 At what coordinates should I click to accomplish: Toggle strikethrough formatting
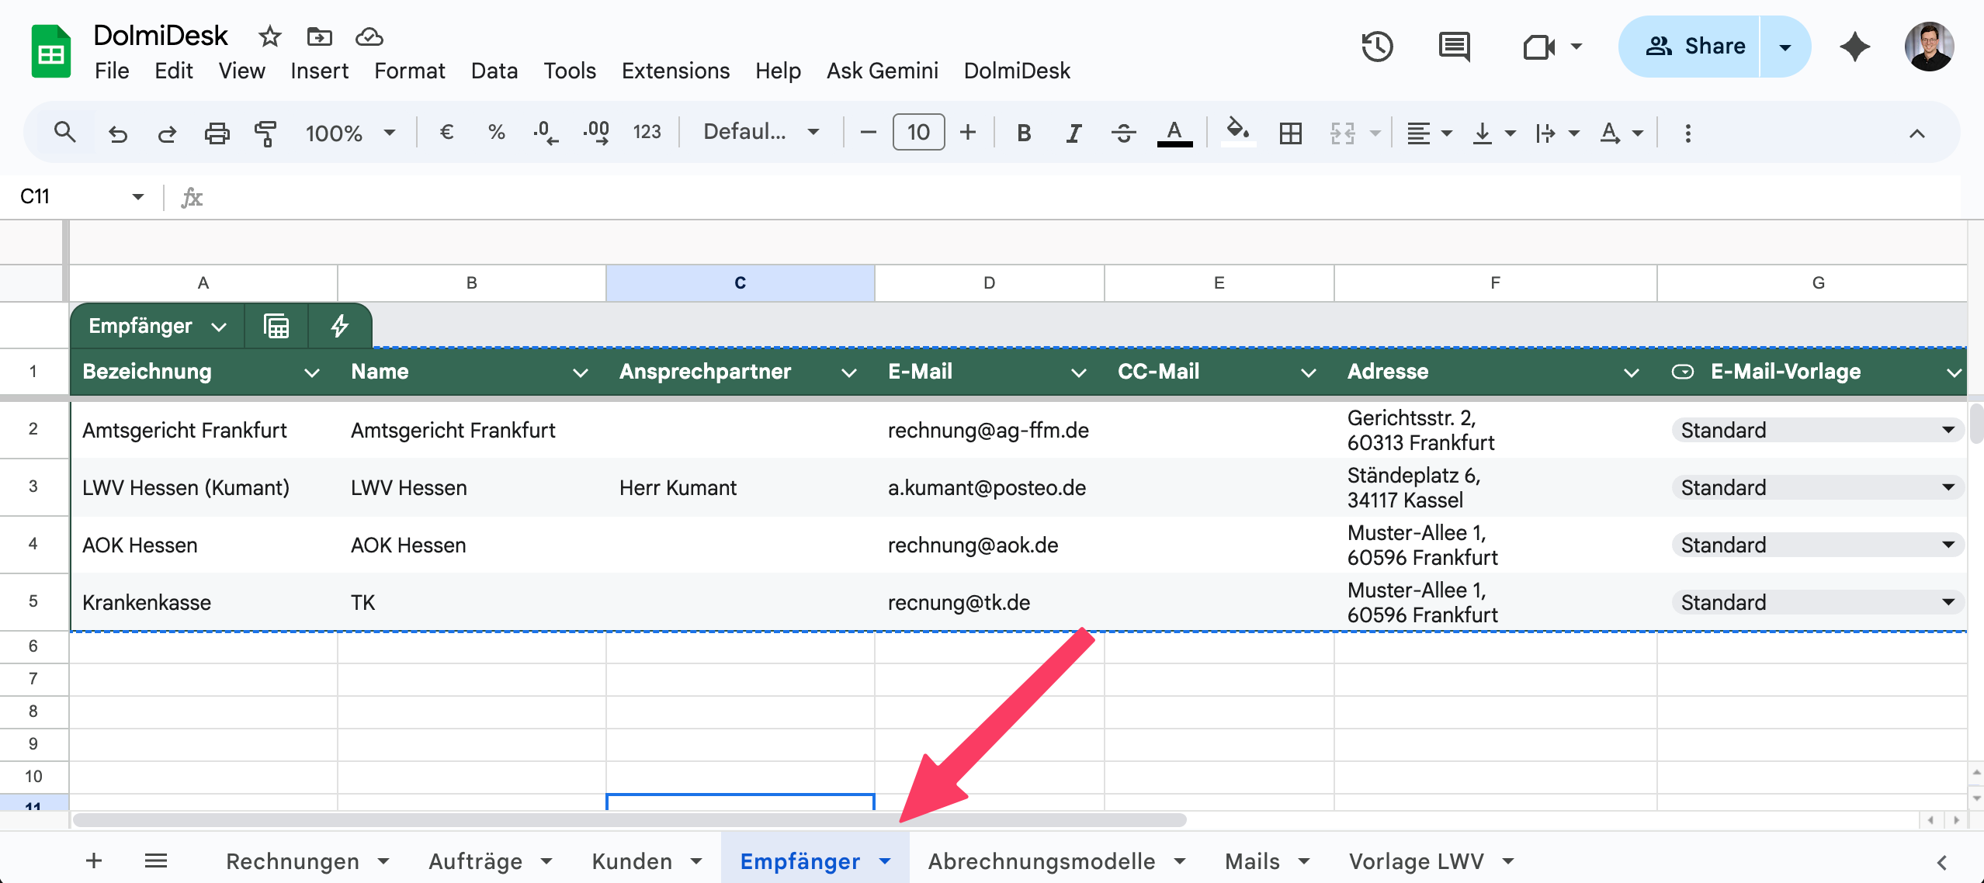(1123, 133)
